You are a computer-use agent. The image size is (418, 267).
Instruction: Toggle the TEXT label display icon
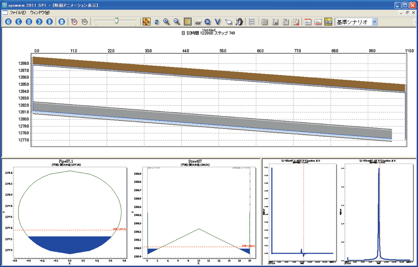point(198,21)
